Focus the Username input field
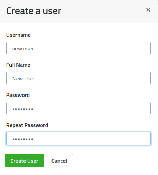This screenshot has height=175, width=158. click(78, 48)
